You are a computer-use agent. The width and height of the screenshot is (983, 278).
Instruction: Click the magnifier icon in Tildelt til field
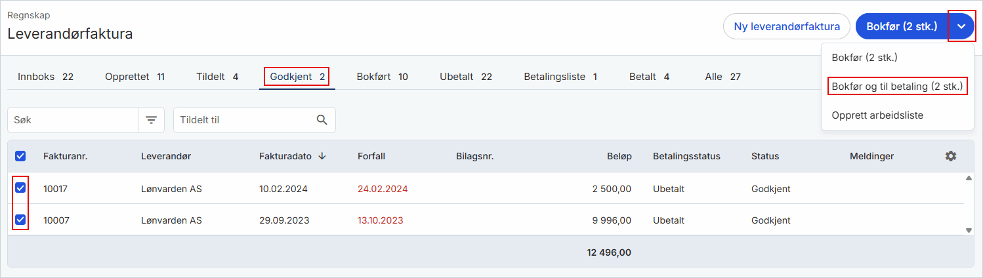coord(322,120)
